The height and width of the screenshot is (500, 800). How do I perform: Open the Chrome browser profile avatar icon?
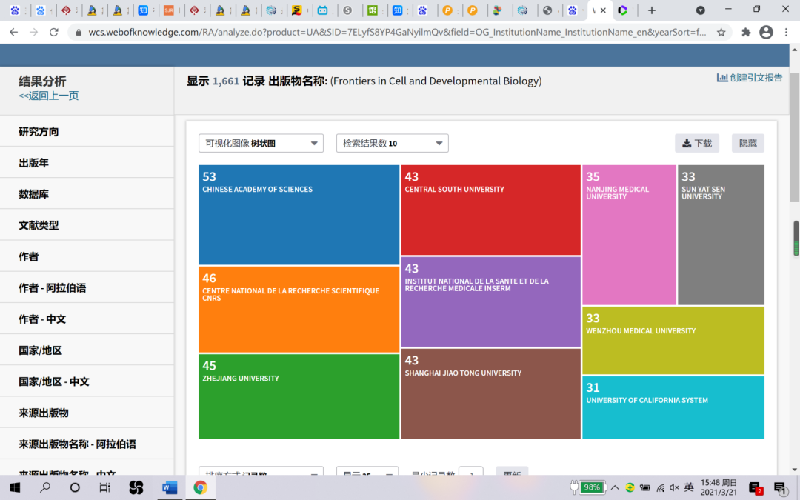click(x=765, y=33)
